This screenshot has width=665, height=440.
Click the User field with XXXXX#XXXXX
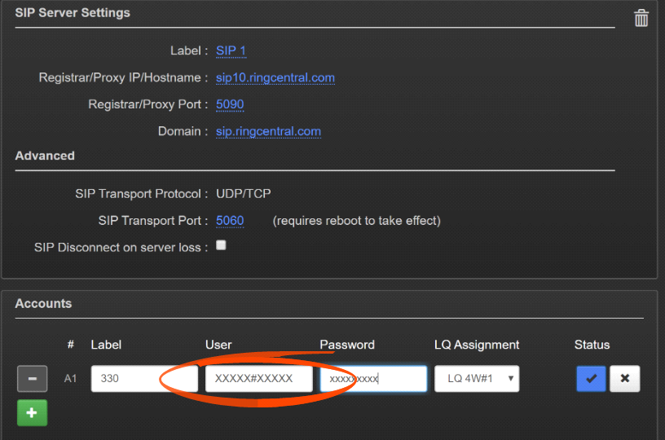tap(258, 378)
